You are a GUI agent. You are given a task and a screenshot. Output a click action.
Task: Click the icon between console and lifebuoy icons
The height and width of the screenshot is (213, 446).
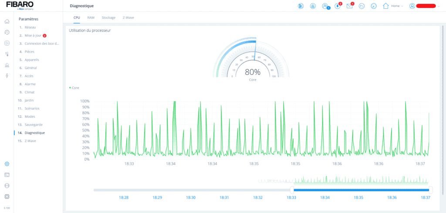[7, 186]
